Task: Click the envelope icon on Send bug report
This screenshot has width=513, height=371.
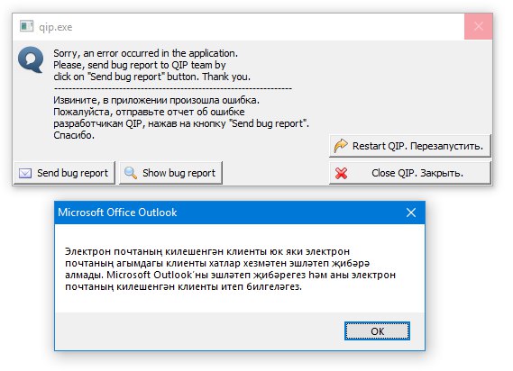Action: [x=25, y=173]
